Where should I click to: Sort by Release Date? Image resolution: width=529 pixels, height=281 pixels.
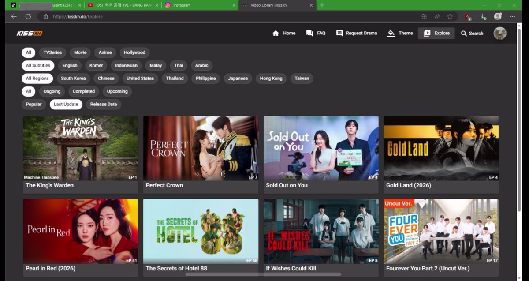tap(104, 105)
